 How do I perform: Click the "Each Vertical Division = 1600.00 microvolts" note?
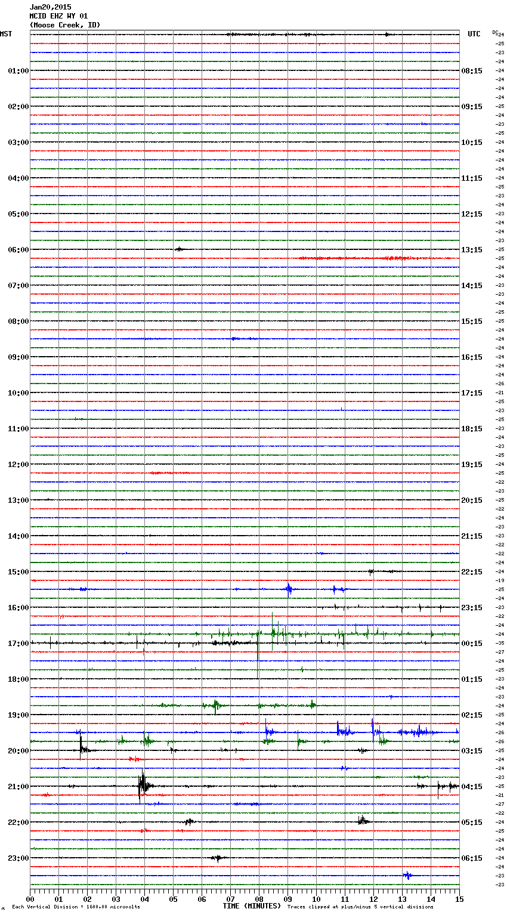click(76, 907)
